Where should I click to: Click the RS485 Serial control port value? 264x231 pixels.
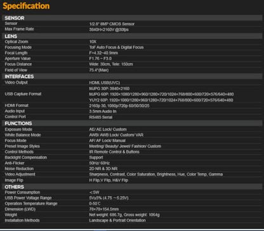click(x=101, y=117)
